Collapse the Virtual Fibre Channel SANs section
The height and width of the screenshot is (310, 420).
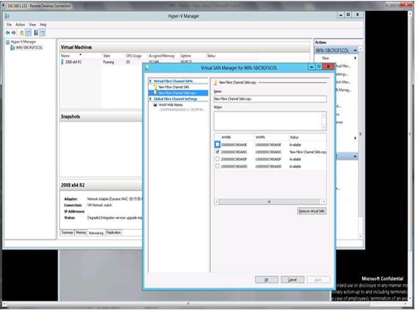[x=150, y=81]
